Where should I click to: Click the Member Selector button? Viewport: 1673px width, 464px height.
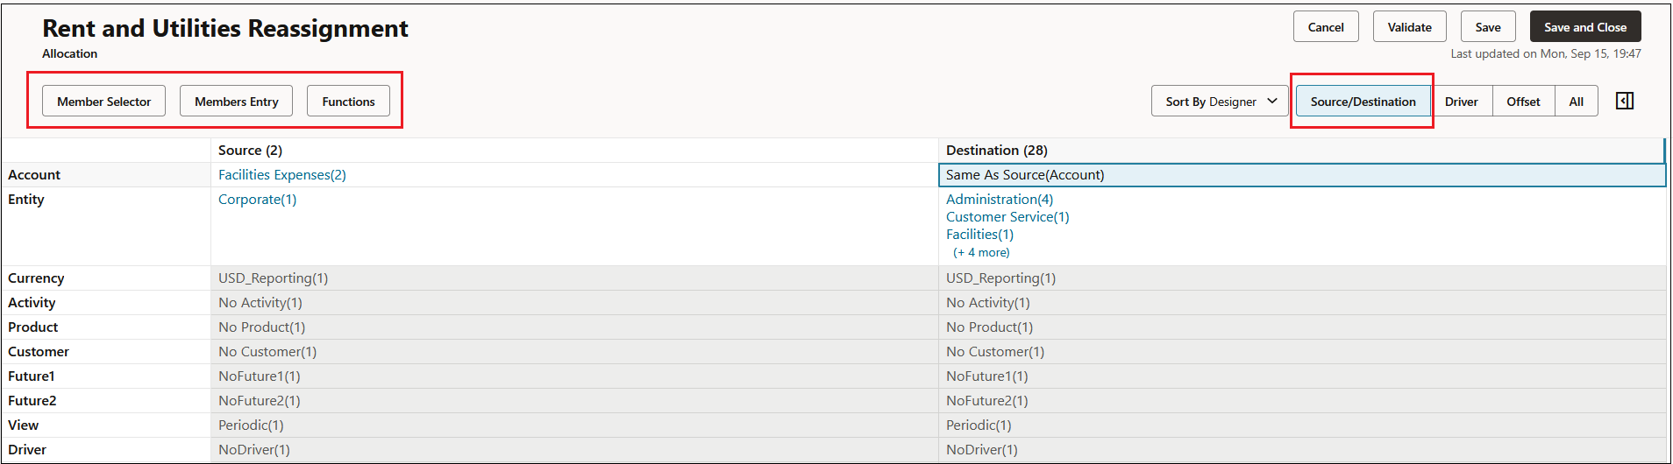click(104, 102)
